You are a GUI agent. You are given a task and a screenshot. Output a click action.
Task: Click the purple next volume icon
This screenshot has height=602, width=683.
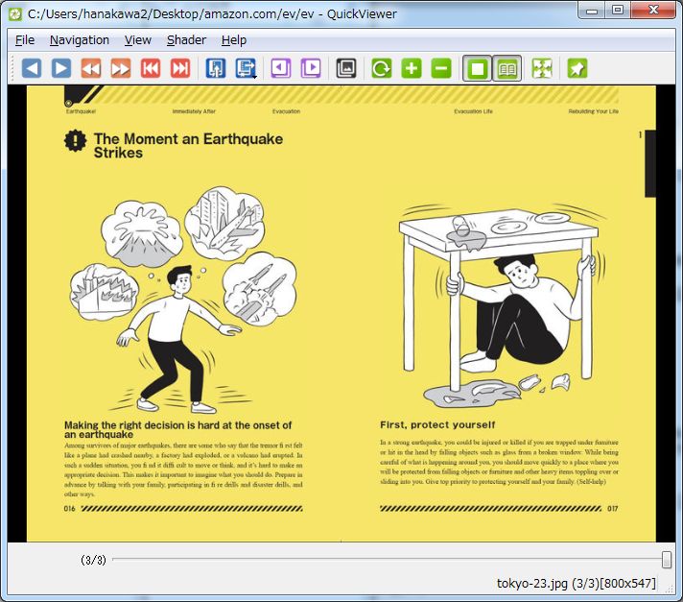[x=311, y=68]
